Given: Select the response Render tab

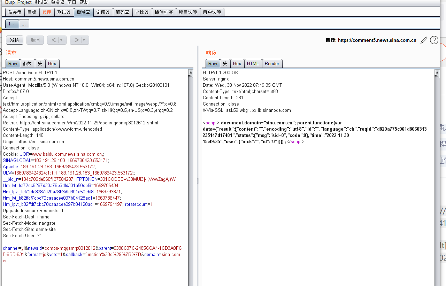Looking at the screenshot, I should tap(272, 63).
